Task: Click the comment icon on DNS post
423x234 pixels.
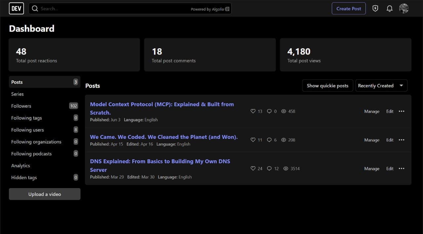Action: 269,169
